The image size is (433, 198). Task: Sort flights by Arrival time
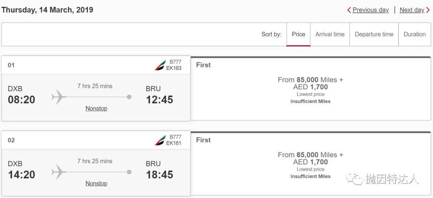click(330, 34)
